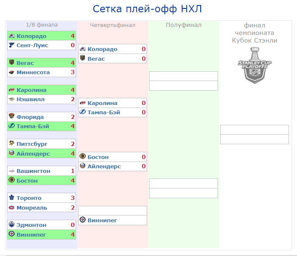
Task: Click Vegas logo in the Четвертьфинал column
Action: (x=83, y=59)
